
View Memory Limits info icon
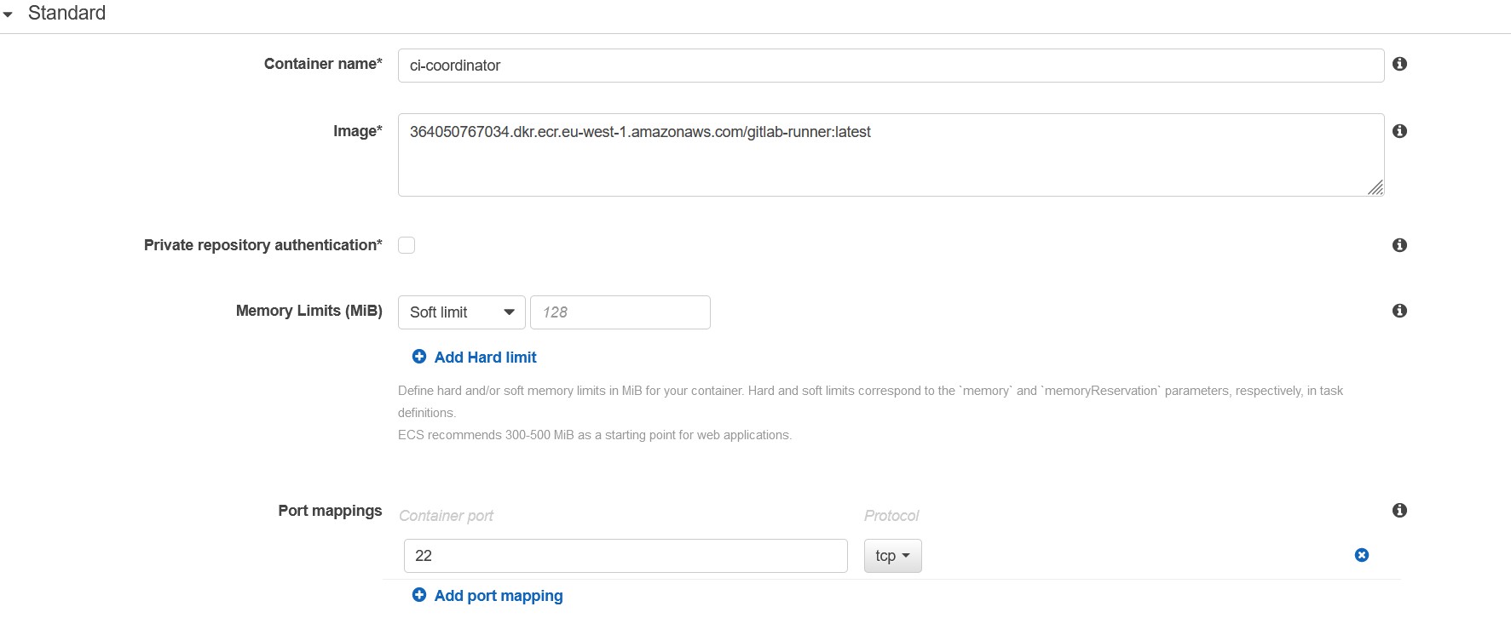(1399, 311)
